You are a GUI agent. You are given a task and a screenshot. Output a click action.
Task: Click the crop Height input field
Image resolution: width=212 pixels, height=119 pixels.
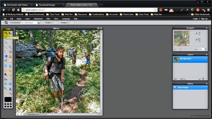71,23
